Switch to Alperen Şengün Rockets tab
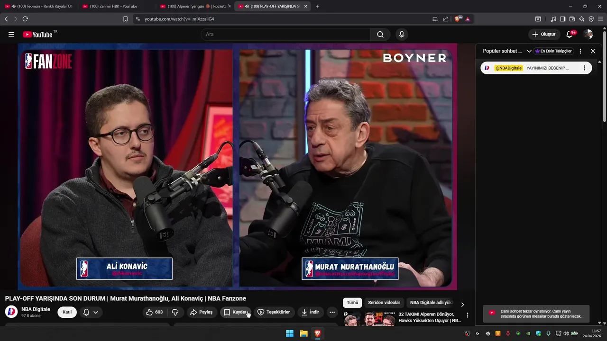The width and height of the screenshot is (607, 341). 195,6
